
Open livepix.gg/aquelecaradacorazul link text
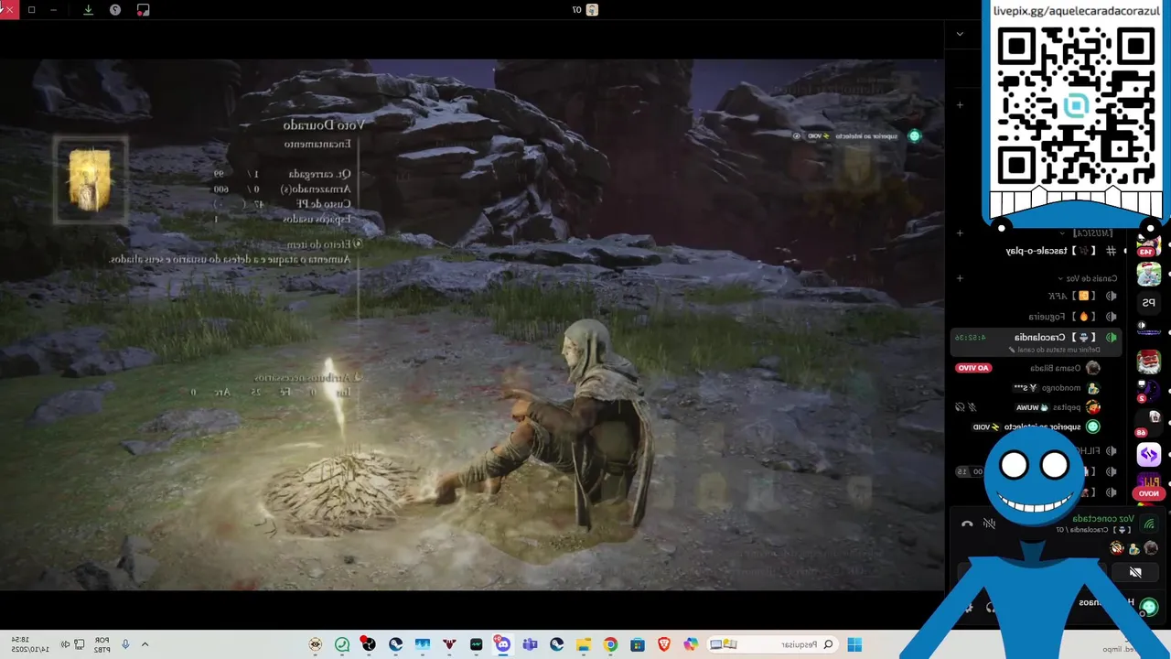pos(1075,11)
